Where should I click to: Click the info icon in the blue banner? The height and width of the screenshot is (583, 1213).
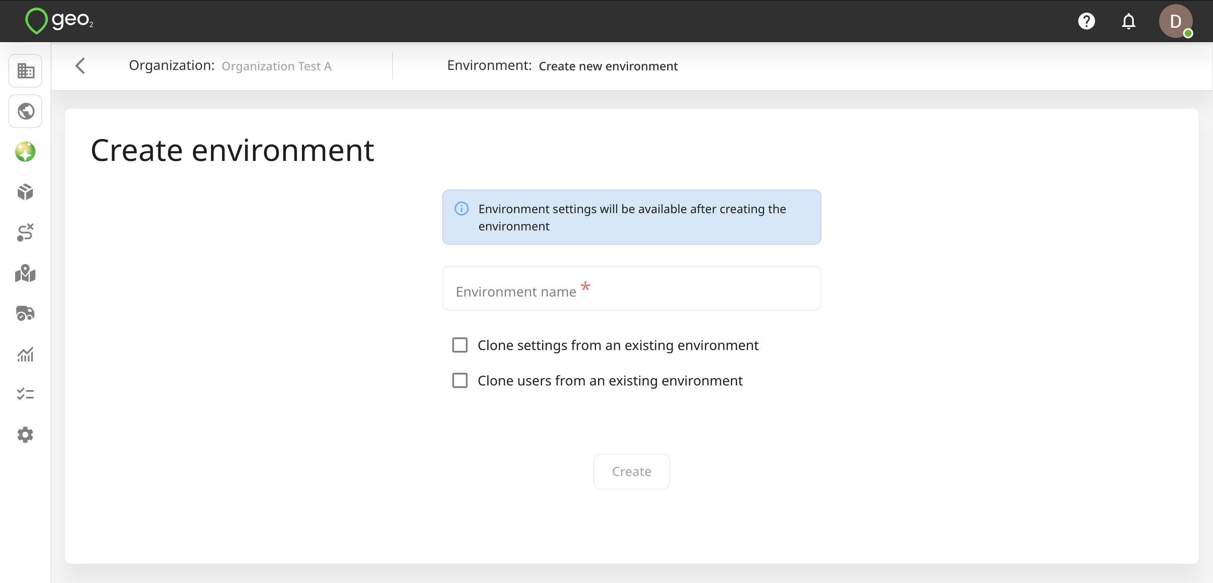click(x=462, y=209)
